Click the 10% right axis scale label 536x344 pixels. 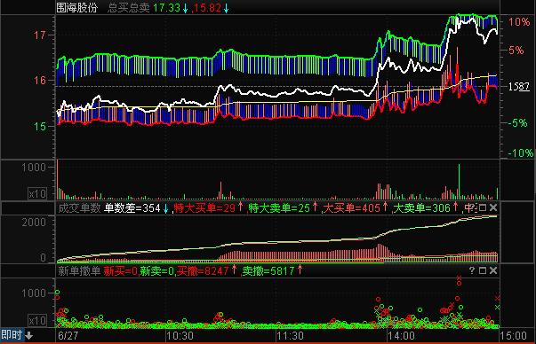click(519, 22)
